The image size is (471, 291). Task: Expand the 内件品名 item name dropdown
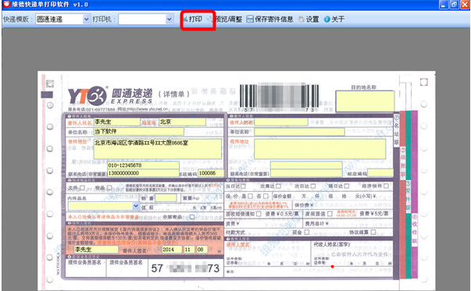(136, 206)
